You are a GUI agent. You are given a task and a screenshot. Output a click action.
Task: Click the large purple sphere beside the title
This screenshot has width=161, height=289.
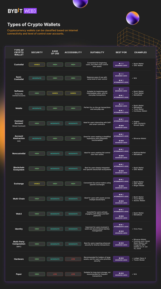click(x=133, y=18)
